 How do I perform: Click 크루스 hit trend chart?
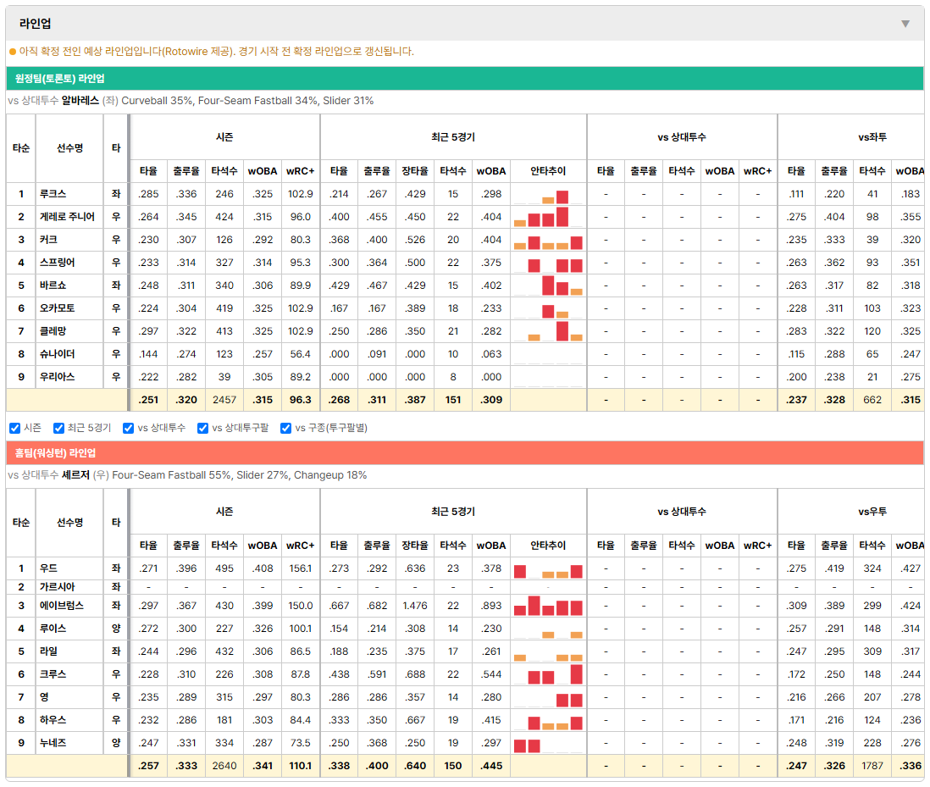[548, 674]
